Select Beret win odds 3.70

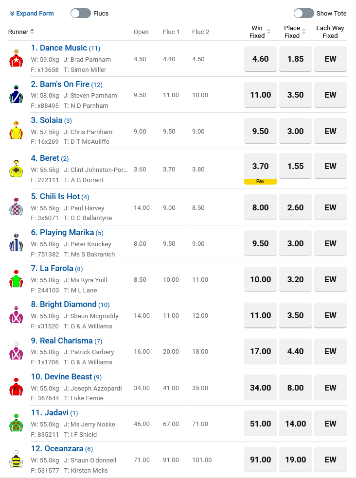tap(260, 166)
